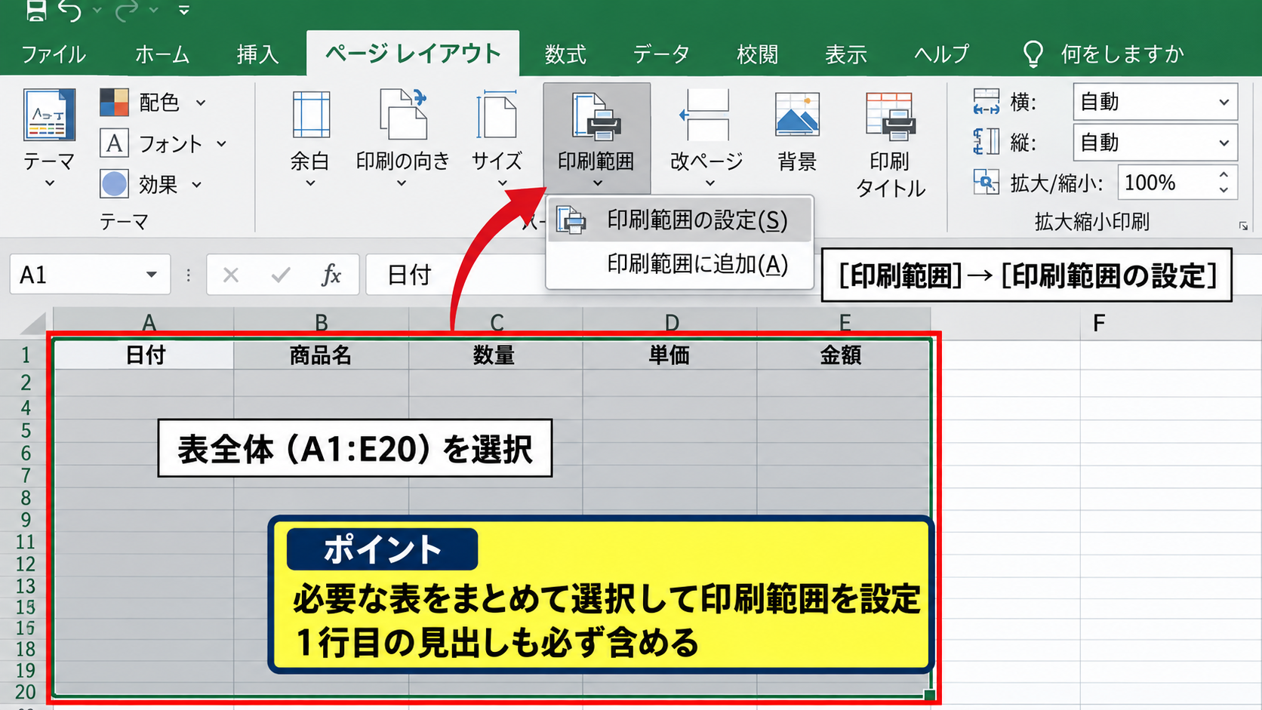Select row 20 header
The height and width of the screenshot is (710, 1262).
coord(26,691)
